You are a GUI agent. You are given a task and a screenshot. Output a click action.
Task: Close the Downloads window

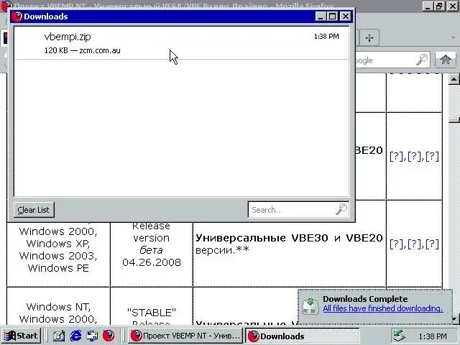tap(346, 17)
